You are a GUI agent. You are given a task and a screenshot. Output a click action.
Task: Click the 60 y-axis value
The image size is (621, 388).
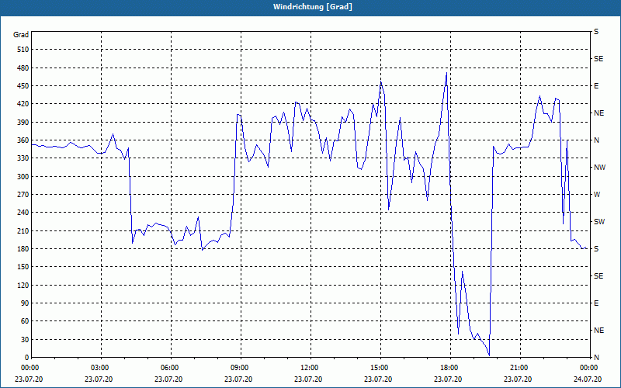tap(25, 321)
